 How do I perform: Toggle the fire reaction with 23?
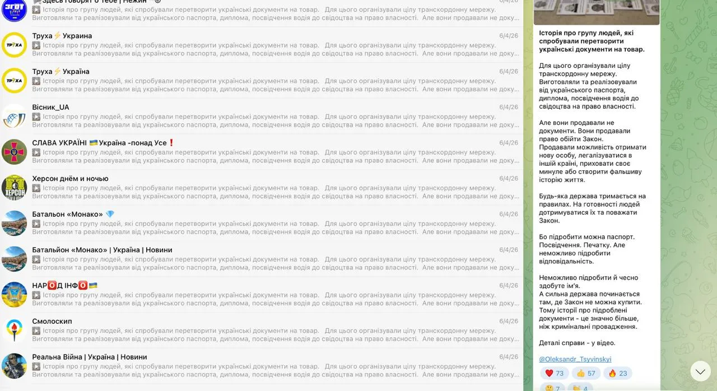617,373
